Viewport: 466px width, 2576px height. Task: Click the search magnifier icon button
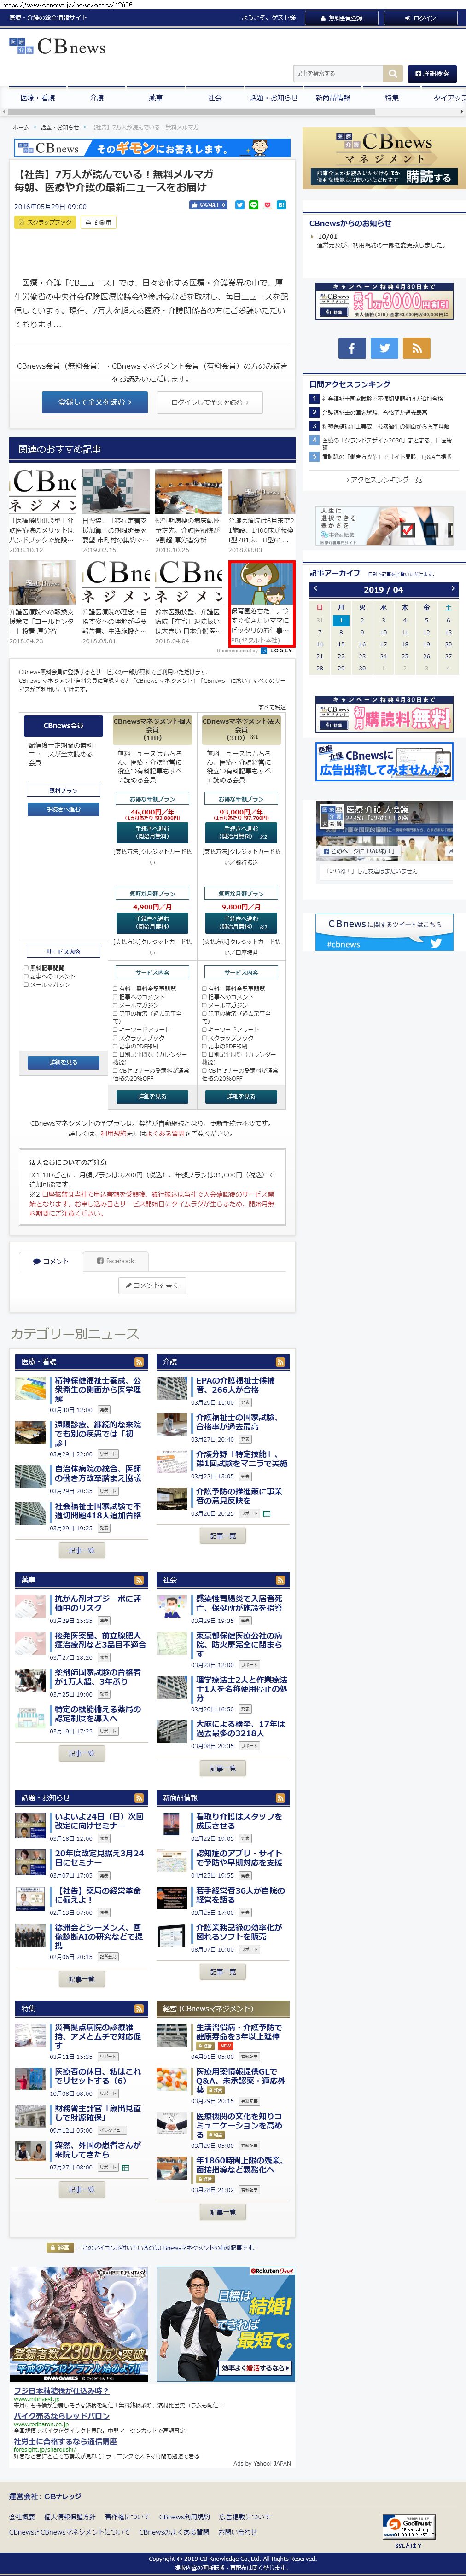point(394,73)
